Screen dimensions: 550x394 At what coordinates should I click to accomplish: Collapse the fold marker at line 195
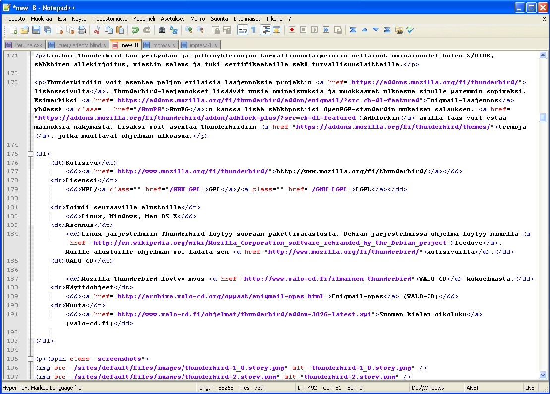[x=31, y=359]
